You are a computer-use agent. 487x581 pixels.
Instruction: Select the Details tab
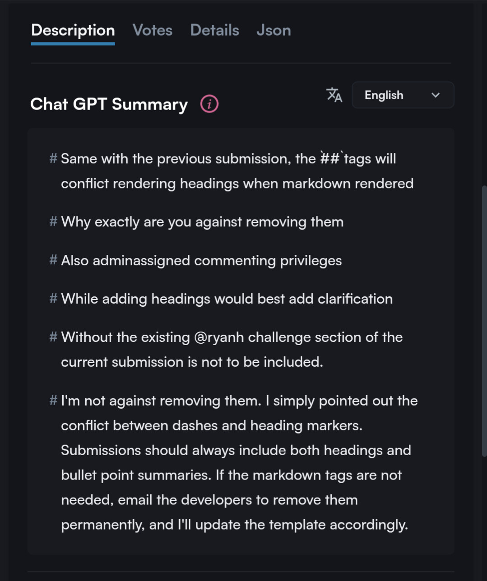[215, 30]
